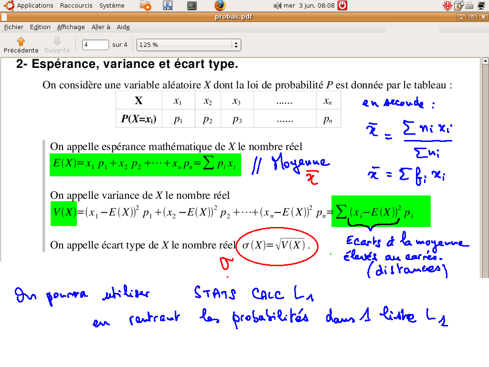Expand the Système menu in the panel
This screenshot has height=367, width=489.
(x=112, y=5)
